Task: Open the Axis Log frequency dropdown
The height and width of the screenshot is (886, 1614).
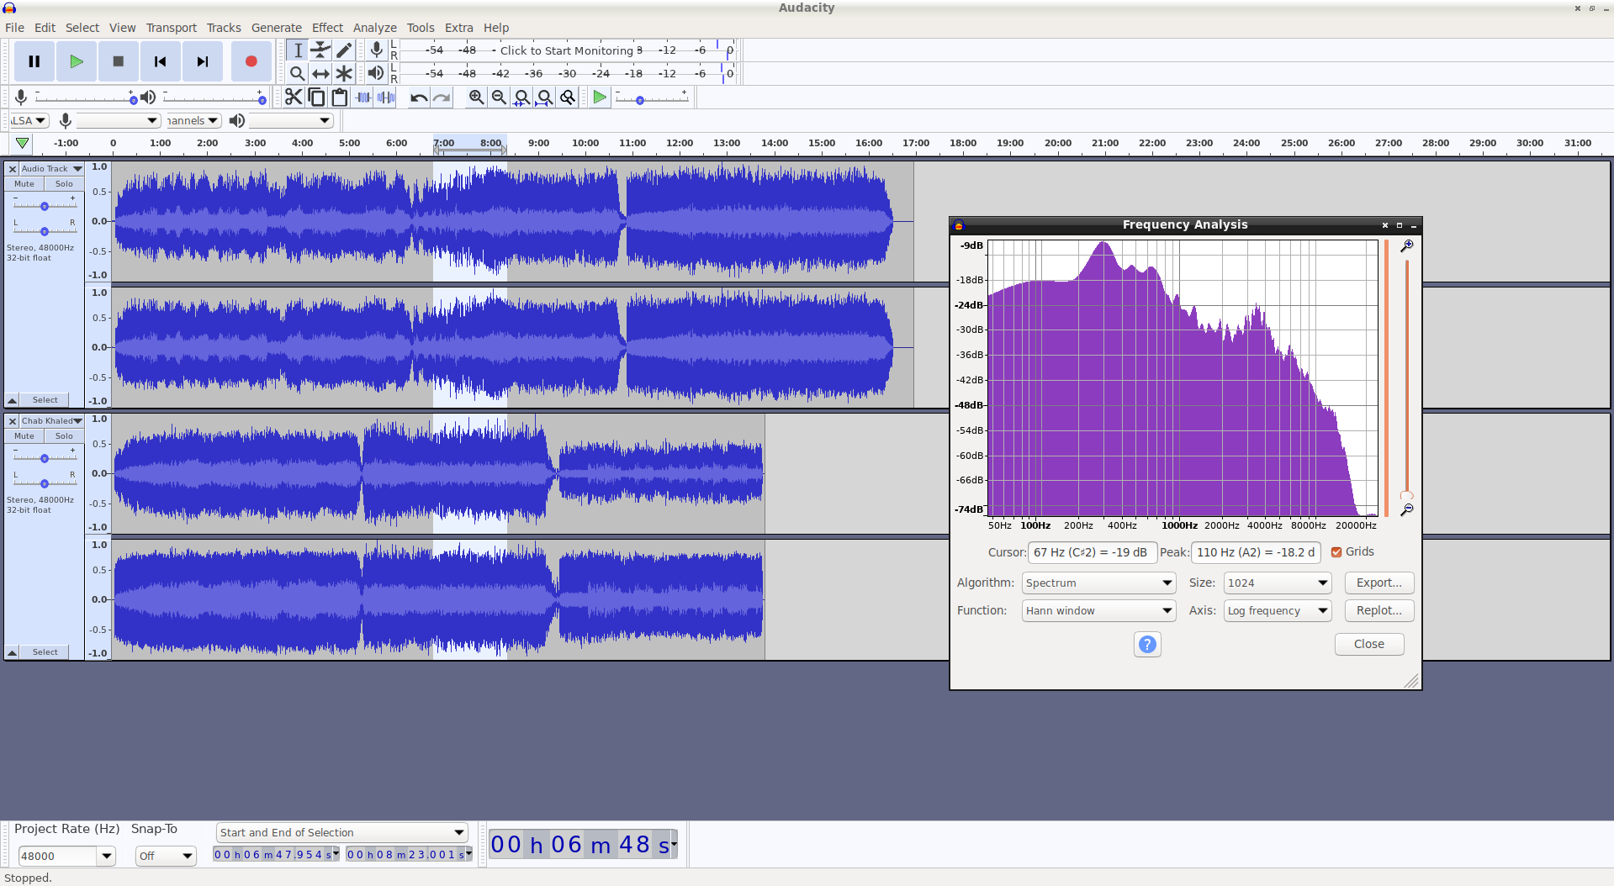Action: pos(1277,611)
